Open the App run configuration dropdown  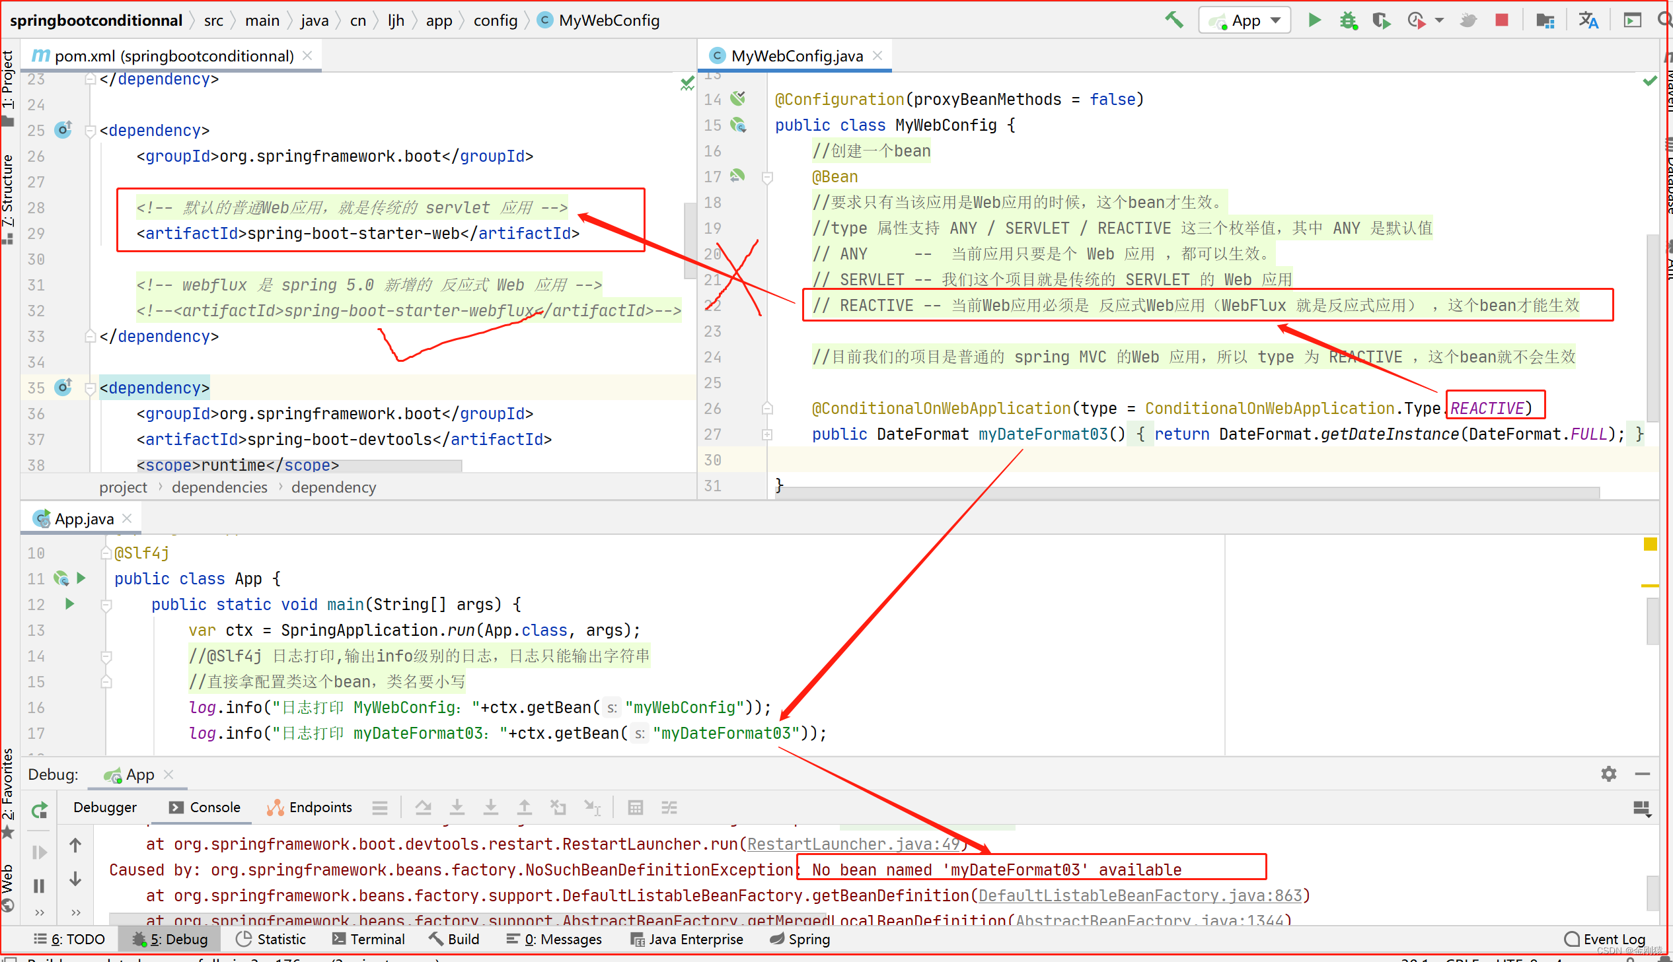pos(1245,20)
